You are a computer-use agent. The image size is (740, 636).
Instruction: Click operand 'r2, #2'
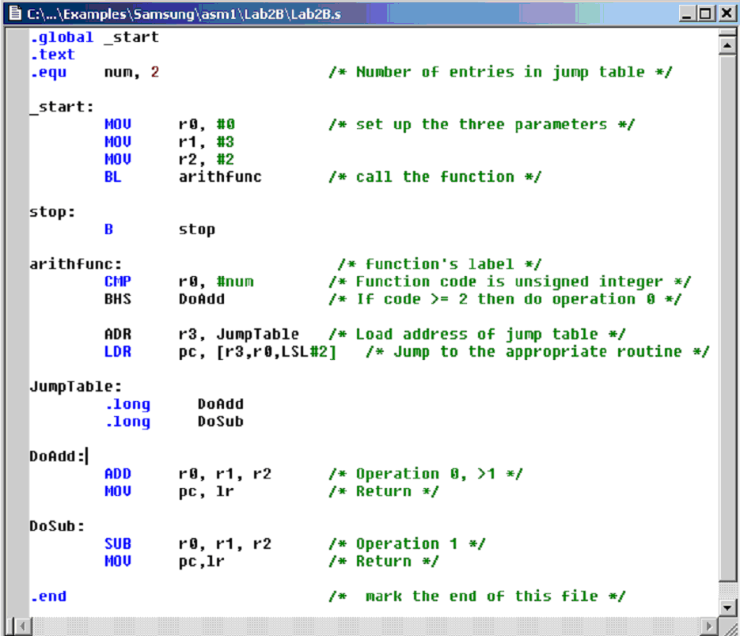[x=207, y=160]
